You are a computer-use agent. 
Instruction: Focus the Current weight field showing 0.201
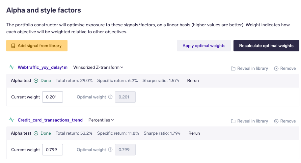[x=52, y=97]
